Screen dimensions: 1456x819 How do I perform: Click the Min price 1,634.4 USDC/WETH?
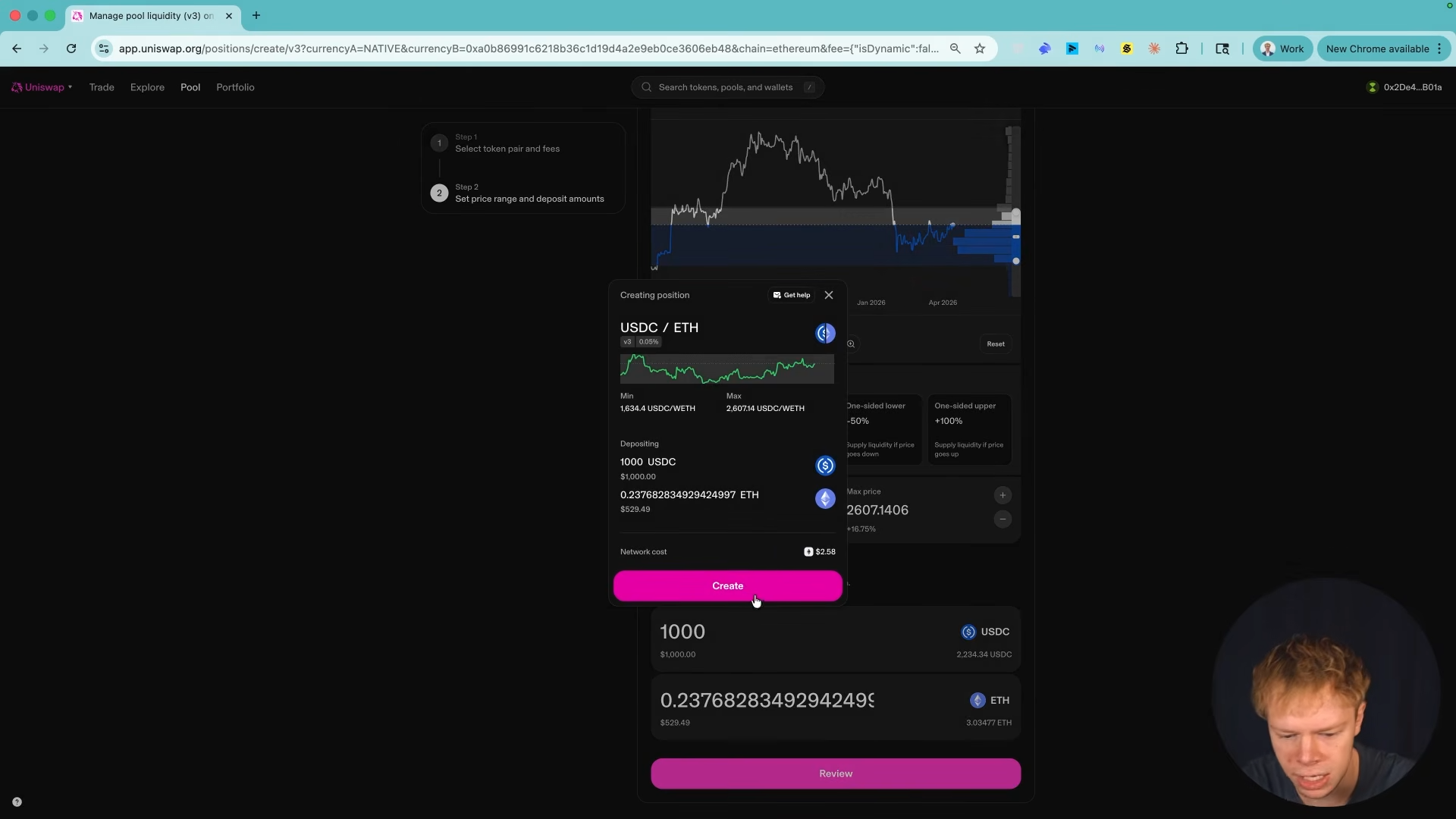tap(657, 409)
